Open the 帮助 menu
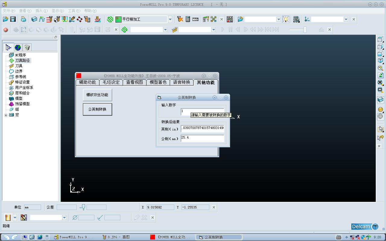Screen dimensions: 386x241 tap(90, 11)
